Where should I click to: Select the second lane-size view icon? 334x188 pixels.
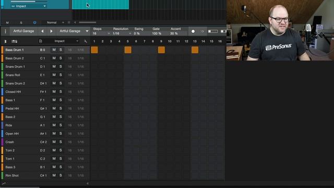point(223,31)
